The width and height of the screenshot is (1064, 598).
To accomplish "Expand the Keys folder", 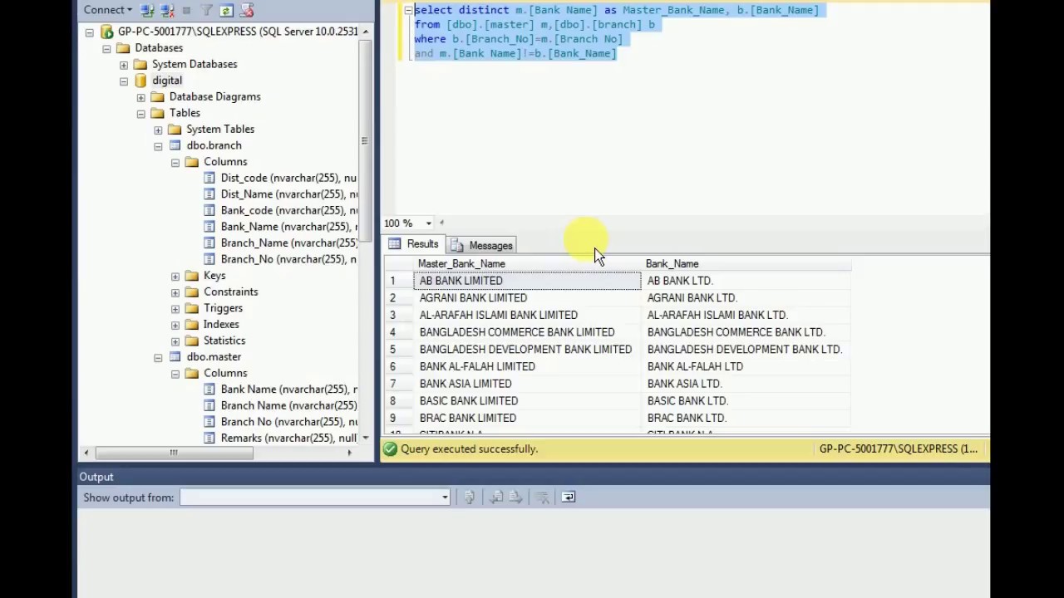I will (x=175, y=276).
